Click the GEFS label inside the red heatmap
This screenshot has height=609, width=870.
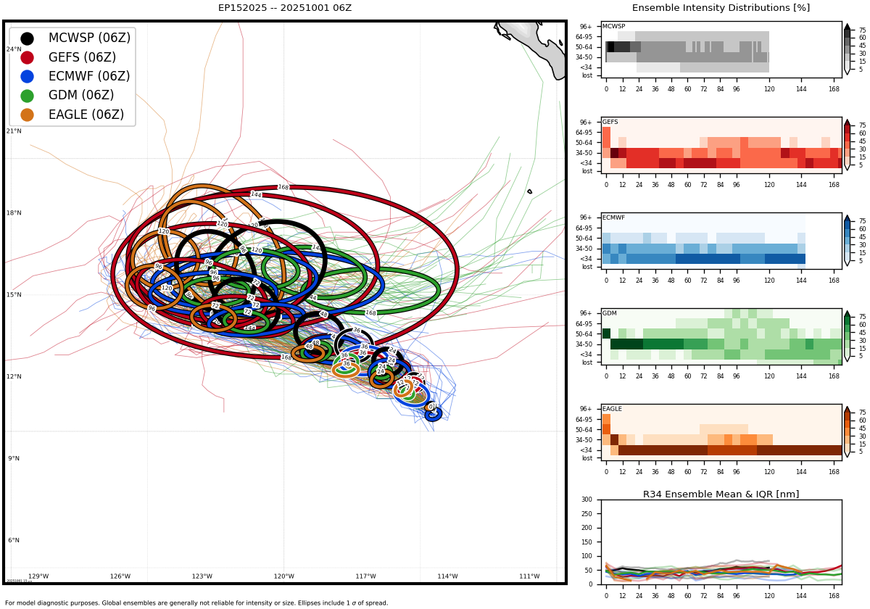pos(610,122)
